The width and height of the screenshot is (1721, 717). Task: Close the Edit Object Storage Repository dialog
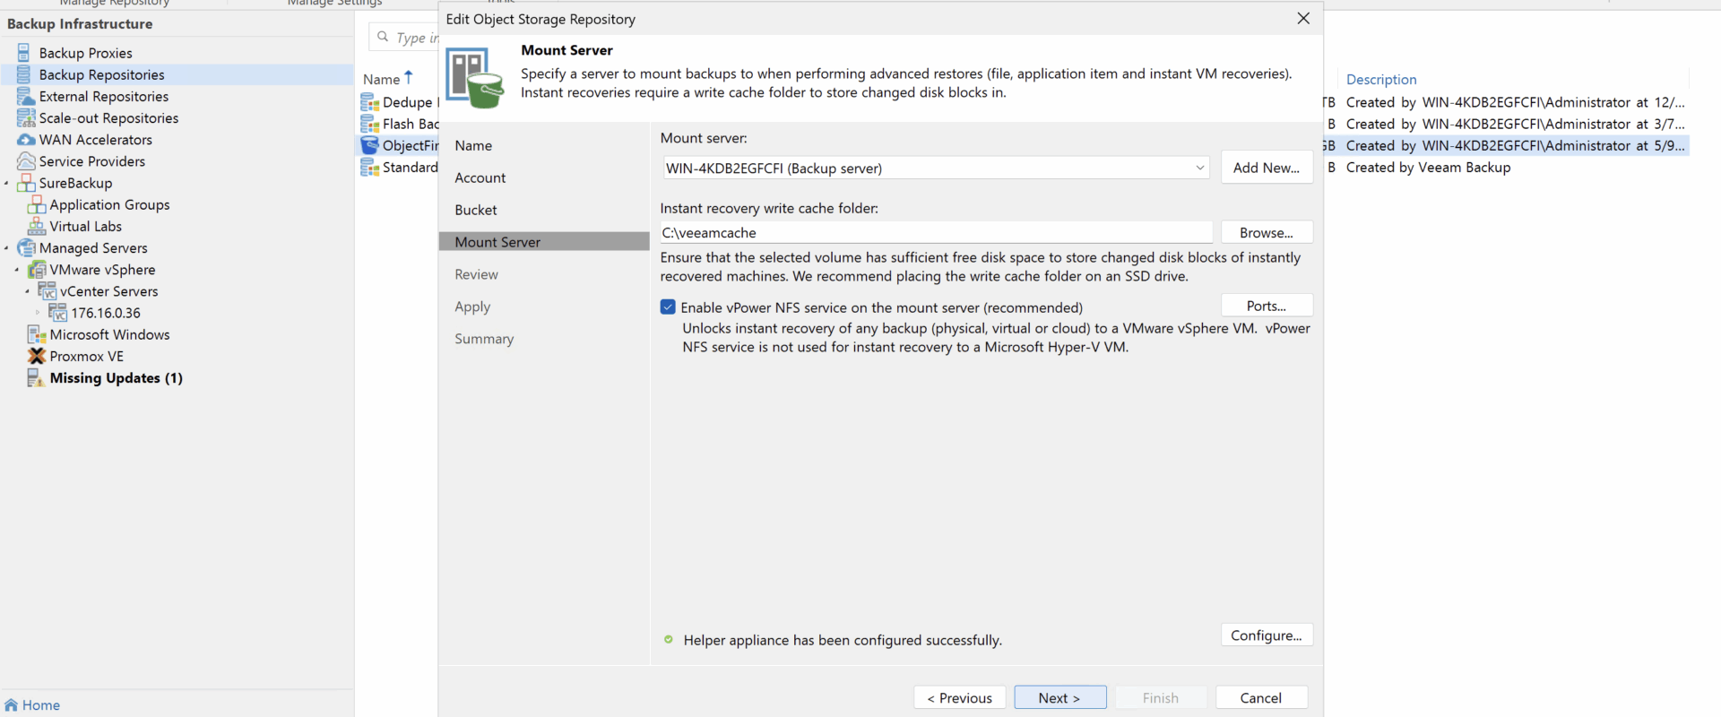[1303, 18]
